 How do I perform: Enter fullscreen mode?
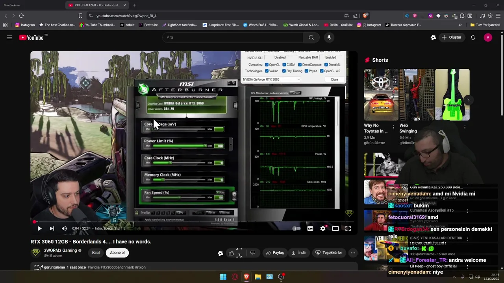click(x=348, y=228)
